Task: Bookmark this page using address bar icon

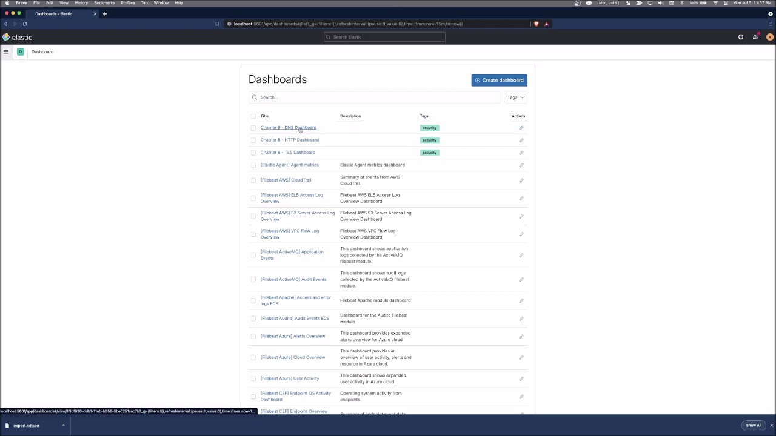Action: (x=217, y=24)
